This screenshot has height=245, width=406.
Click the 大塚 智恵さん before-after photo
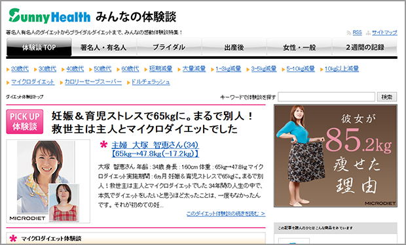pos(48,181)
